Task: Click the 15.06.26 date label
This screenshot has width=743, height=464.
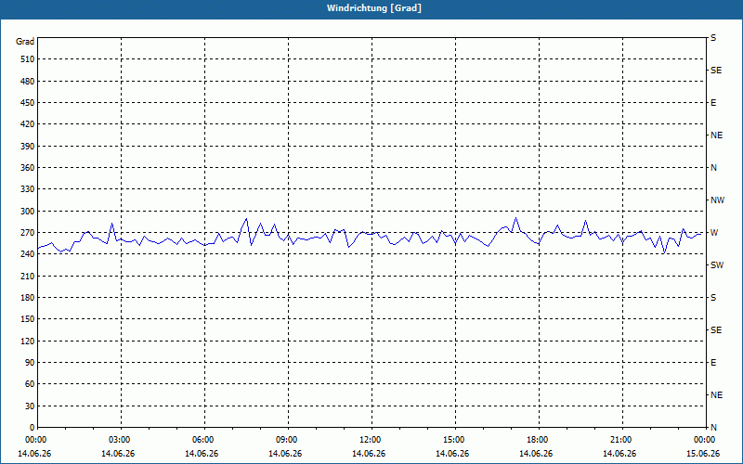Action: pyautogui.click(x=703, y=454)
